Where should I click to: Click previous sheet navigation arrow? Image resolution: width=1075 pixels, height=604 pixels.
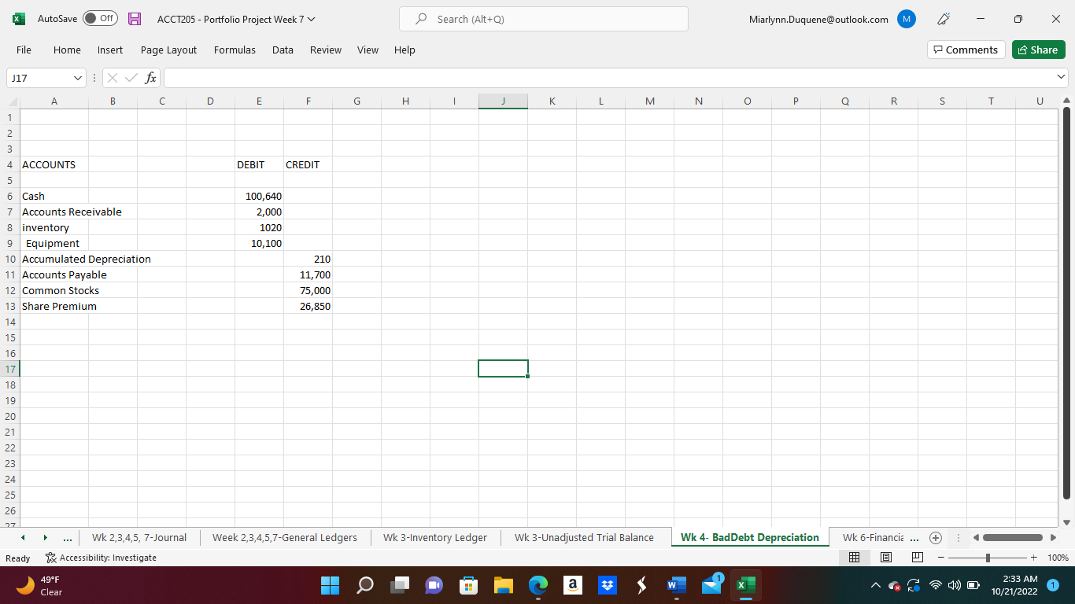23,538
